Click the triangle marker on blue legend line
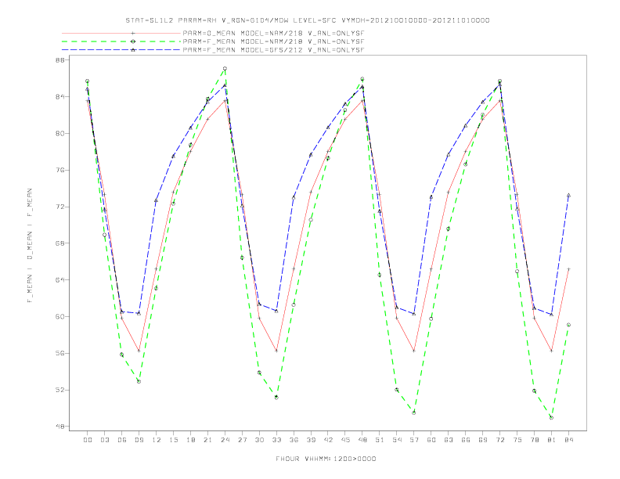 click(x=133, y=50)
